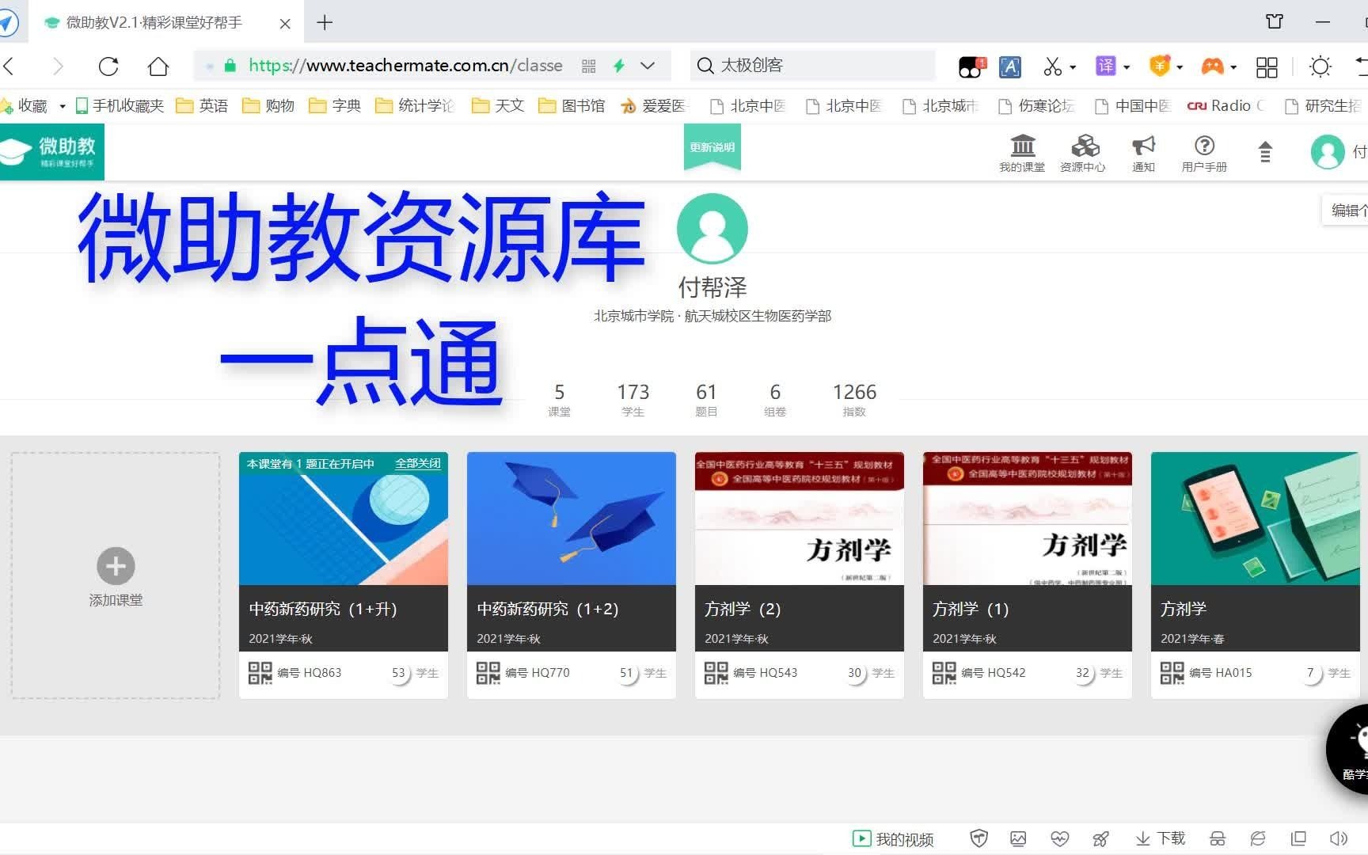Open the 方剂学 (1) class card
The height and width of the screenshot is (855, 1368).
pyautogui.click(x=1028, y=575)
